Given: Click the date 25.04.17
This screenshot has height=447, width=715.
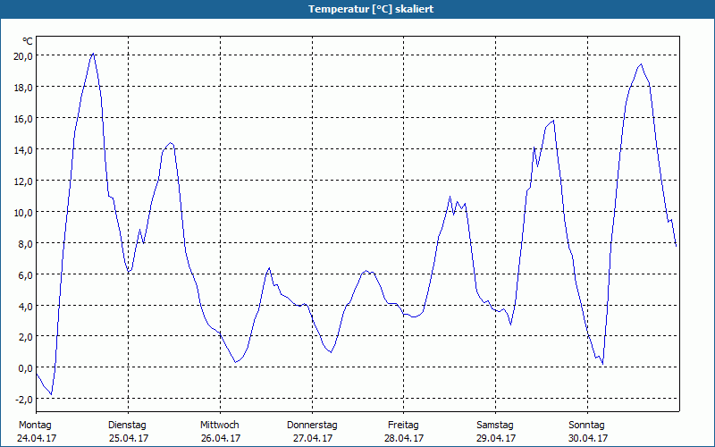Looking at the screenshot, I should click(x=129, y=438).
